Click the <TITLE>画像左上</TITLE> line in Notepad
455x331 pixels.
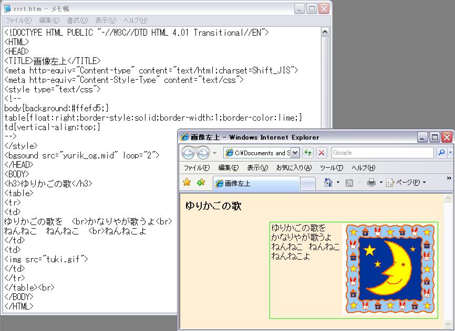pos(53,61)
